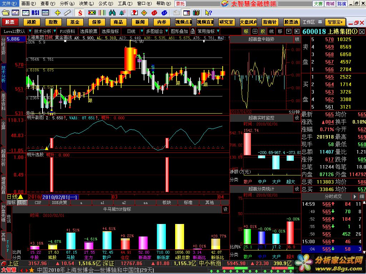Toggle the 锁 lock on 超赢盘中趋势 panel
The height and width of the screenshot is (274, 366).
pyautogui.click(x=297, y=39)
